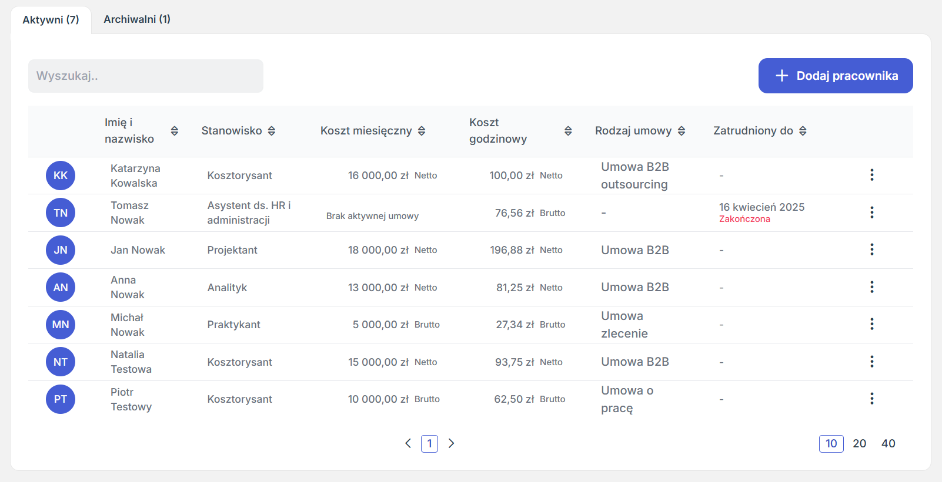Viewport: 942px width, 482px height.
Task: Click the NT avatar circle
Action: pyautogui.click(x=61, y=362)
